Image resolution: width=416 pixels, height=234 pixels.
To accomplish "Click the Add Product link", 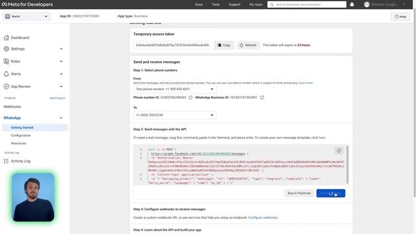I will pos(57,98).
